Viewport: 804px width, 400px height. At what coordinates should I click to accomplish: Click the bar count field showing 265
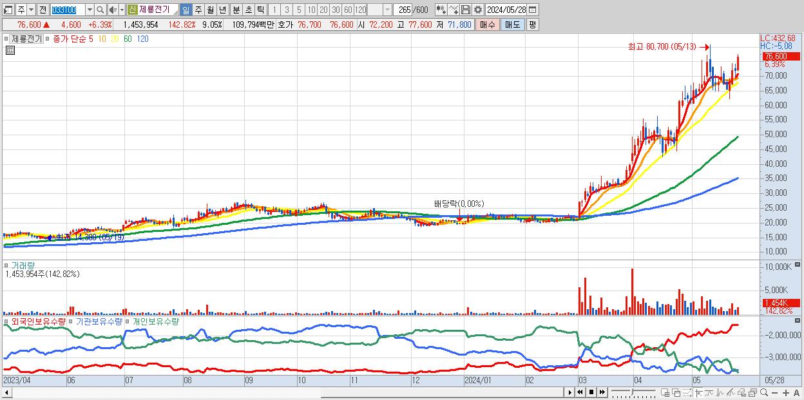[403, 10]
